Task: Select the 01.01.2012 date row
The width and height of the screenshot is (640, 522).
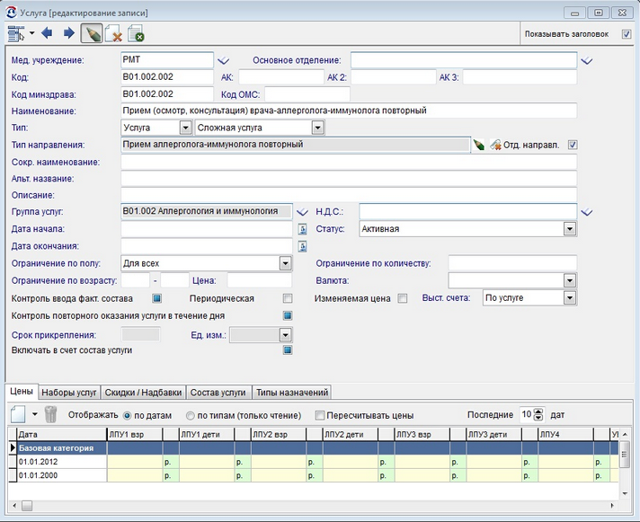Action: click(313, 462)
